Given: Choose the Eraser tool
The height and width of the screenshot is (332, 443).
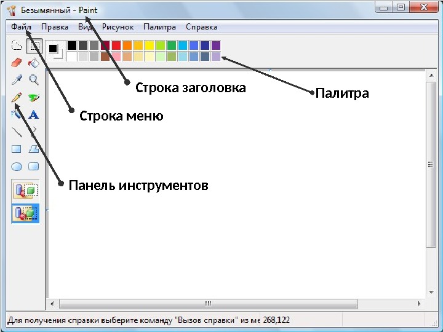Looking at the screenshot, I should pos(17,63).
